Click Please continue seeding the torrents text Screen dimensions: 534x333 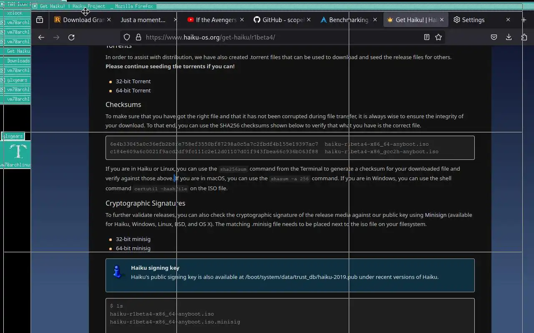point(170,66)
